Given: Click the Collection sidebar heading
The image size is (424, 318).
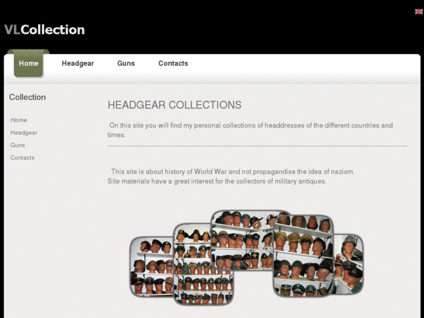Looking at the screenshot, I should click(x=27, y=97).
